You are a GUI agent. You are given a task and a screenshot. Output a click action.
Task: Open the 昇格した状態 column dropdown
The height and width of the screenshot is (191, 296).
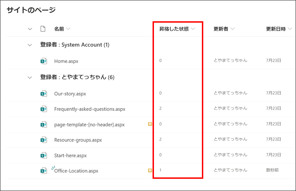coord(193,29)
